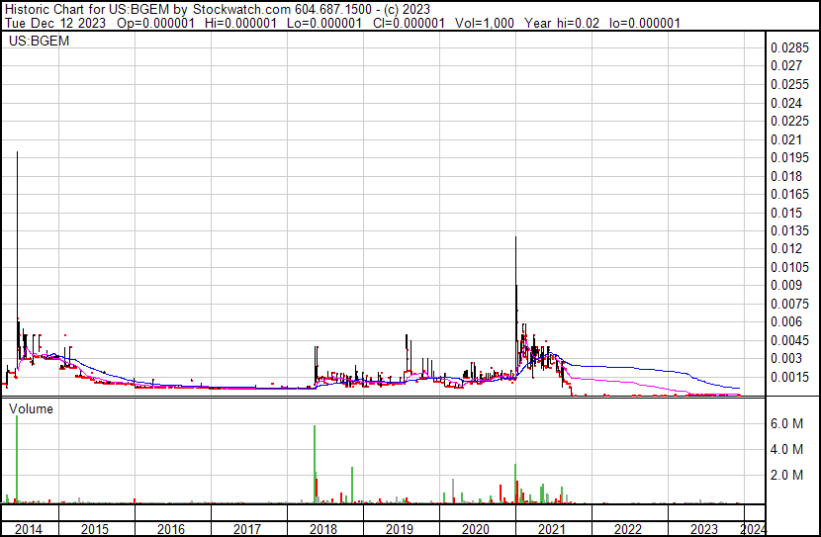
Task: Click the 2018 year label
Action: (x=323, y=529)
